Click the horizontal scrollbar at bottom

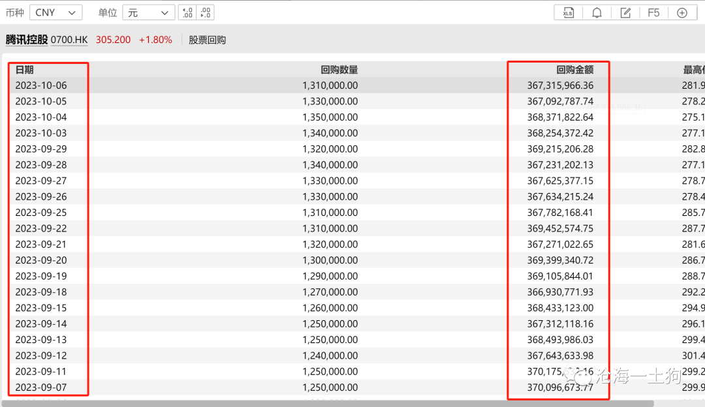pyautogui.click(x=327, y=403)
